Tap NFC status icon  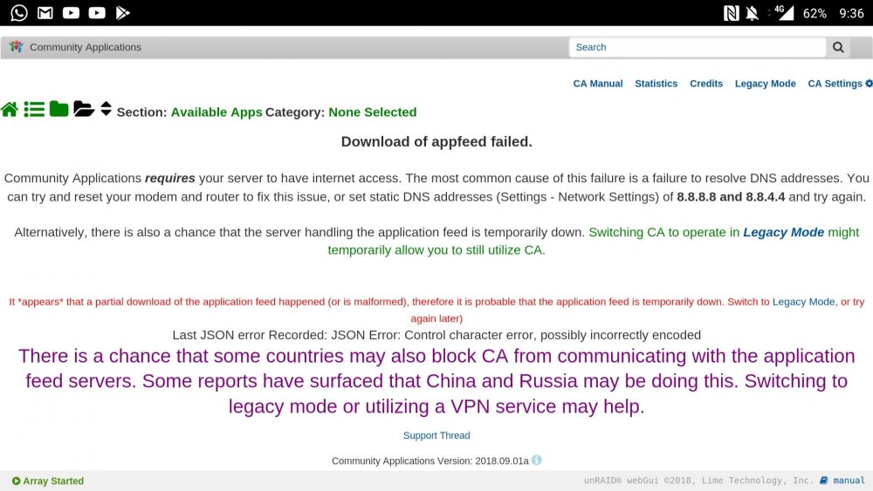731,13
